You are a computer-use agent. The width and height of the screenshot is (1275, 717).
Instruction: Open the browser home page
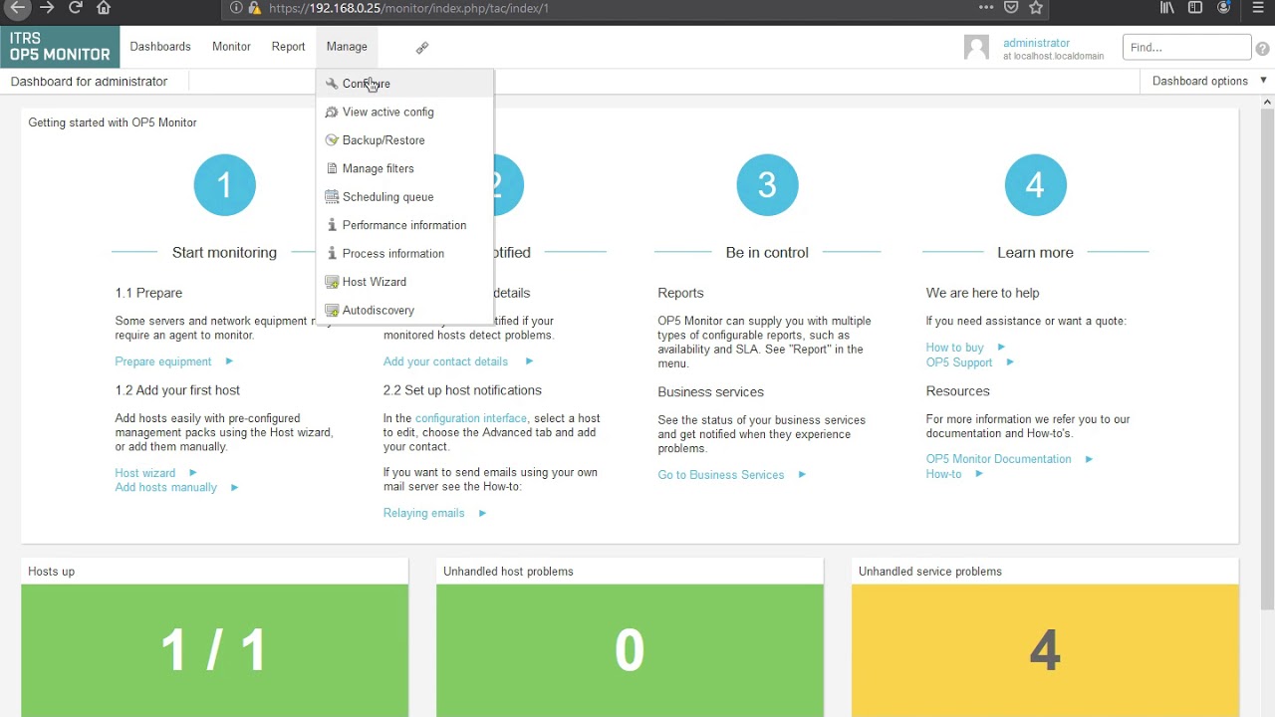(x=104, y=8)
